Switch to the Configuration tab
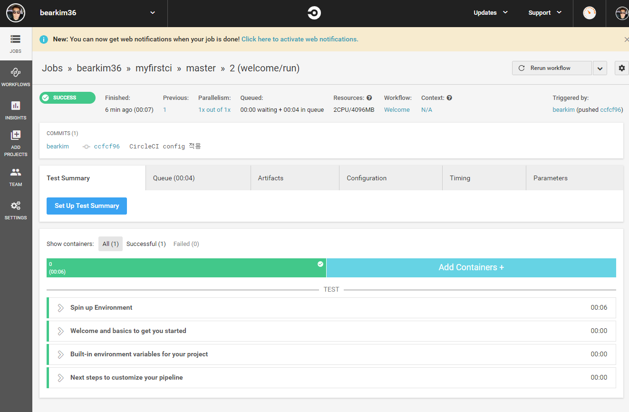Screen dimensions: 629x412 pyautogui.click(x=391, y=178)
